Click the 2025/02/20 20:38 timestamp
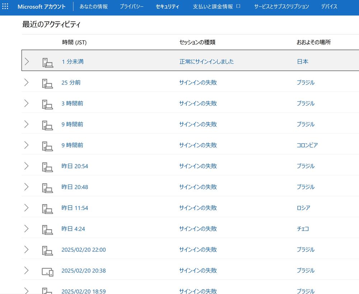Viewport: 359px width, 294px height. point(84,270)
